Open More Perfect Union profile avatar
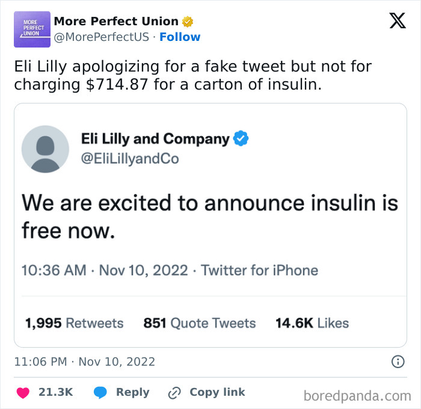Image resolution: width=421 pixels, height=409 pixels. click(x=31, y=29)
